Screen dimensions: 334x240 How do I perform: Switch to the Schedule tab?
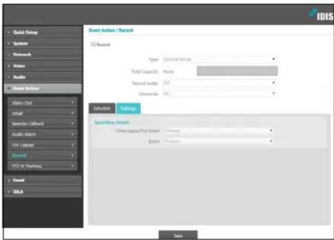pyautogui.click(x=102, y=109)
